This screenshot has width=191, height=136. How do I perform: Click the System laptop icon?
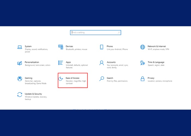[20, 47]
